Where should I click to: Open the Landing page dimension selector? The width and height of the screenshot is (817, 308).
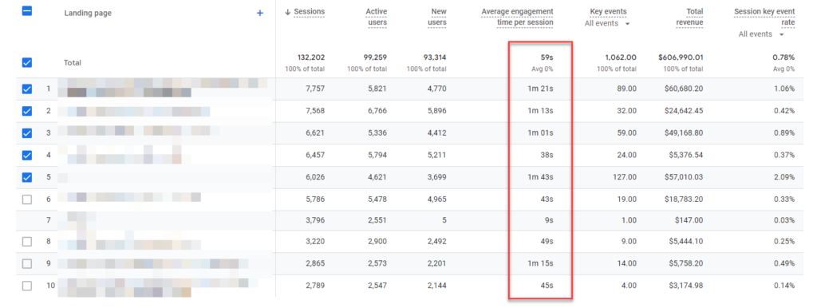(x=88, y=13)
